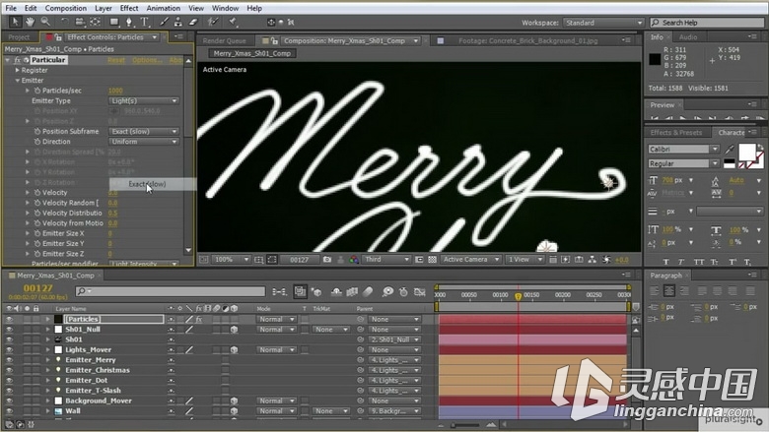Select the Rectangle shape tool

114,22
